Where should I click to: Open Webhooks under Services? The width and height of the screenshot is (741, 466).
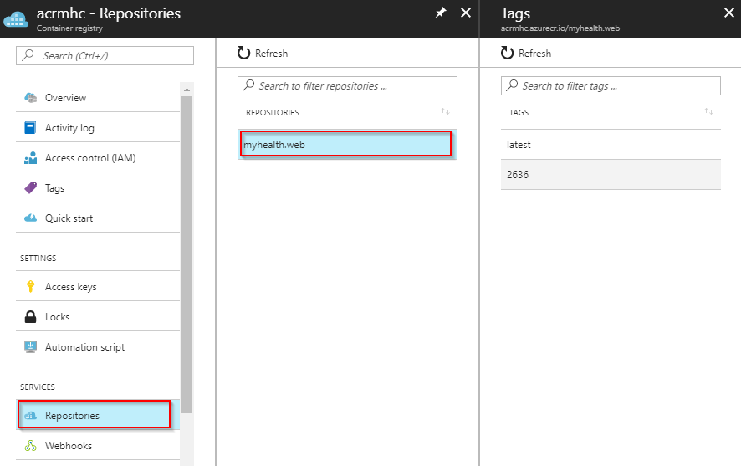click(98, 446)
